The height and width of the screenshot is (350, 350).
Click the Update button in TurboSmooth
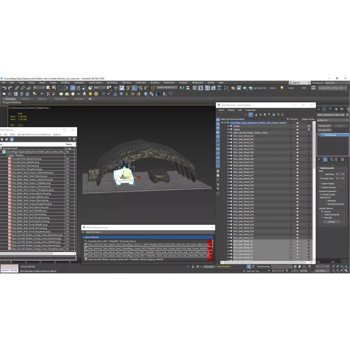[x=332, y=222]
